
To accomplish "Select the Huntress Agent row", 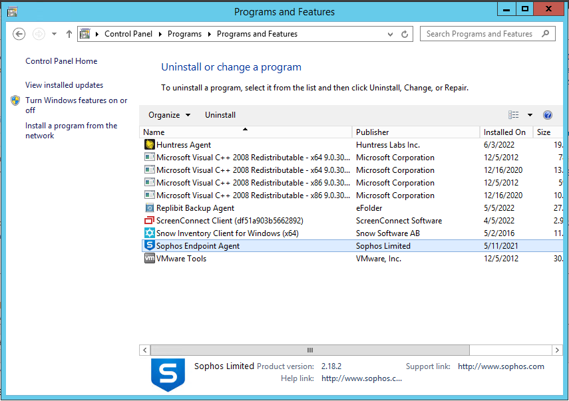I will click(x=352, y=145).
